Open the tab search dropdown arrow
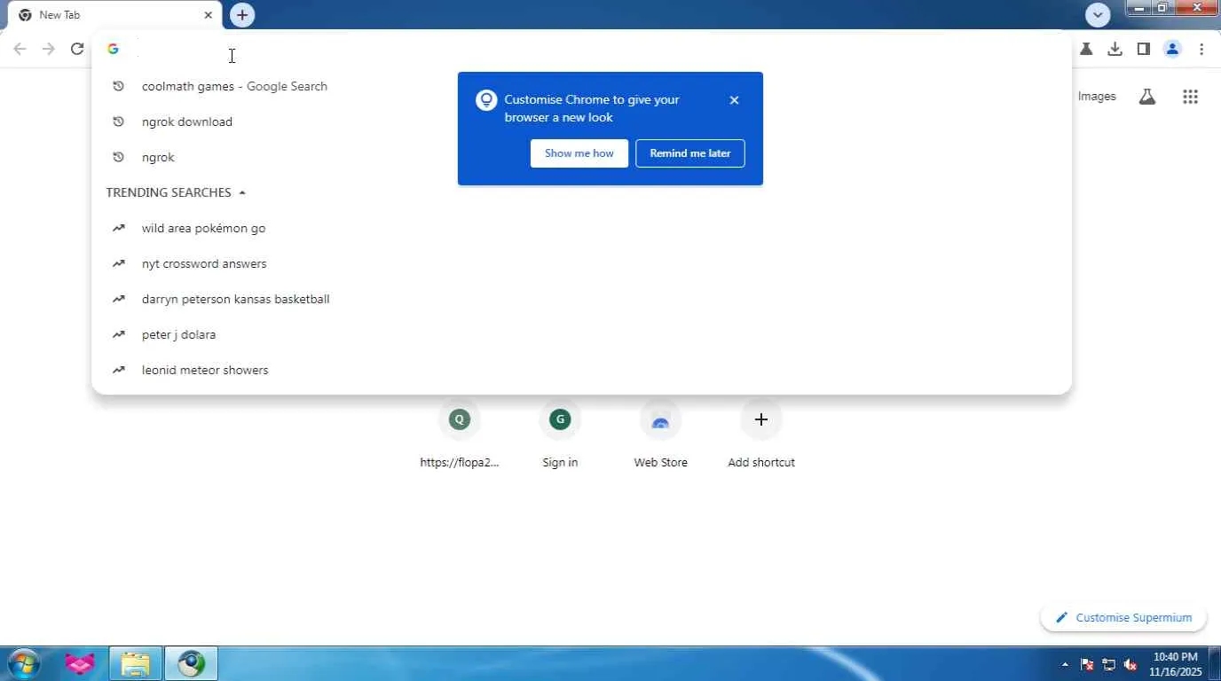1221x681 pixels. 1098,15
